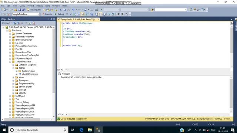Close the SQLQuery3.sql tab
237x133 pixels.
pyautogui.click(x=98, y=20)
